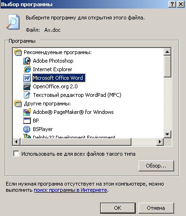Click the horizontal scrollbar right arrow
This screenshot has height=216, width=186.
point(160,141)
